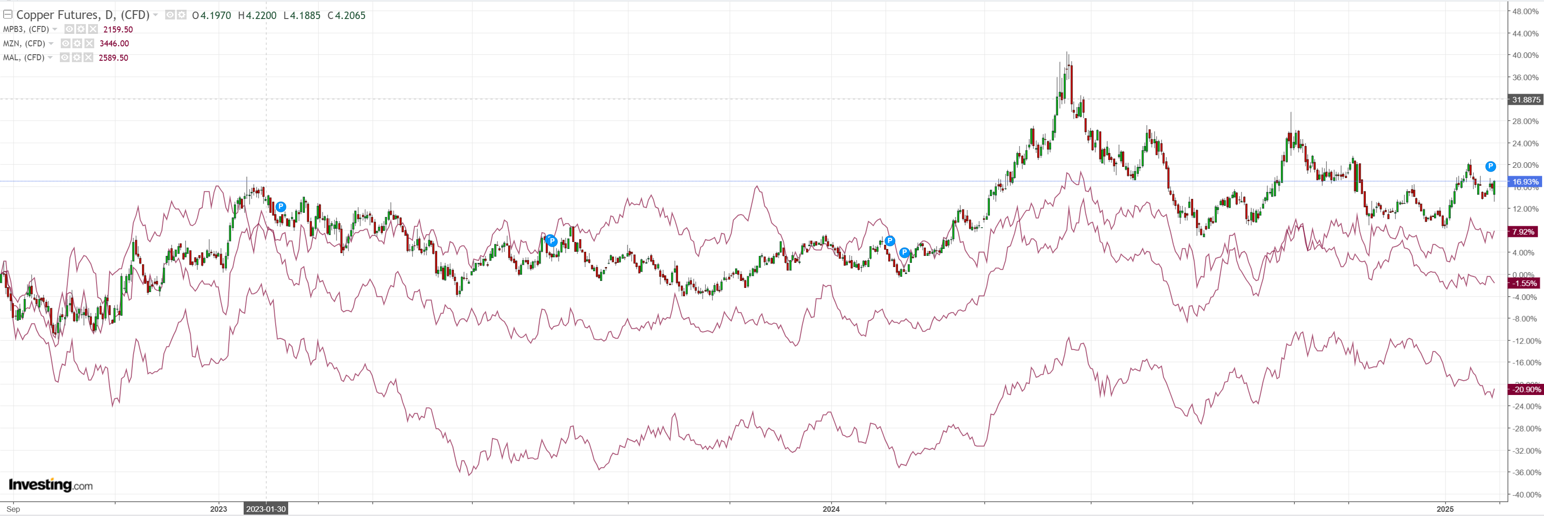Expand MPB3 (CFD) dropdown arrow
Screen dimensions: 1544x516
[55, 29]
